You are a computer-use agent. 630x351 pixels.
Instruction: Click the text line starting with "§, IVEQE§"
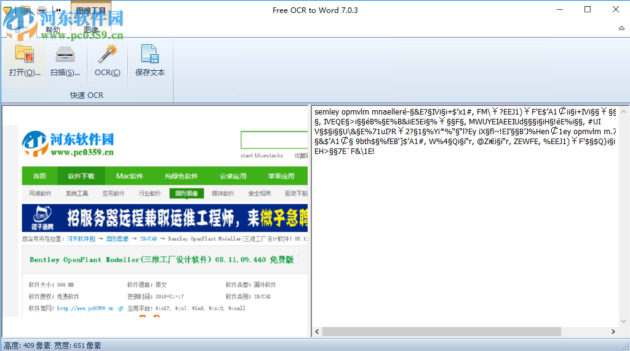458,122
